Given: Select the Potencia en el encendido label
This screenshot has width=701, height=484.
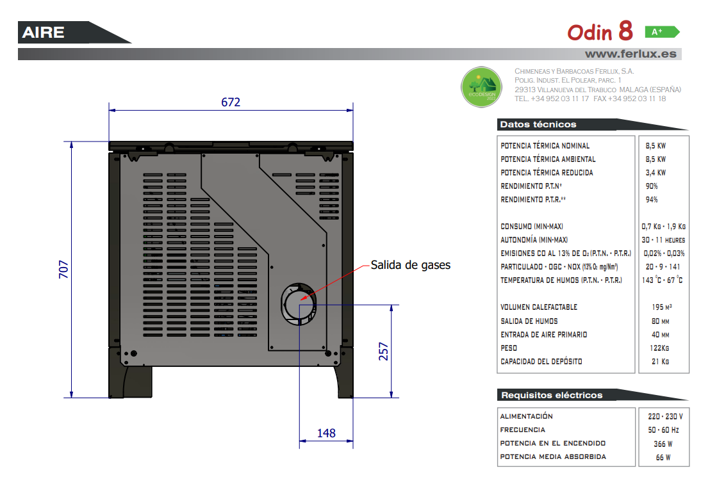Looking at the screenshot, I should (x=552, y=443).
